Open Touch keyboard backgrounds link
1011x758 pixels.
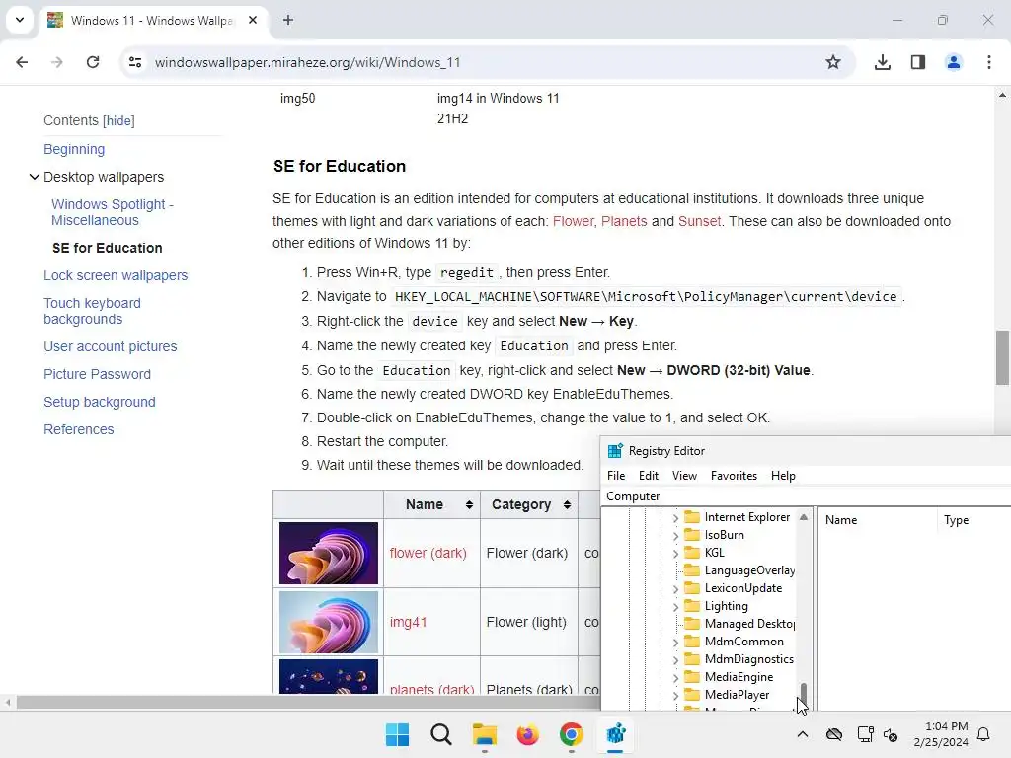(x=92, y=311)
